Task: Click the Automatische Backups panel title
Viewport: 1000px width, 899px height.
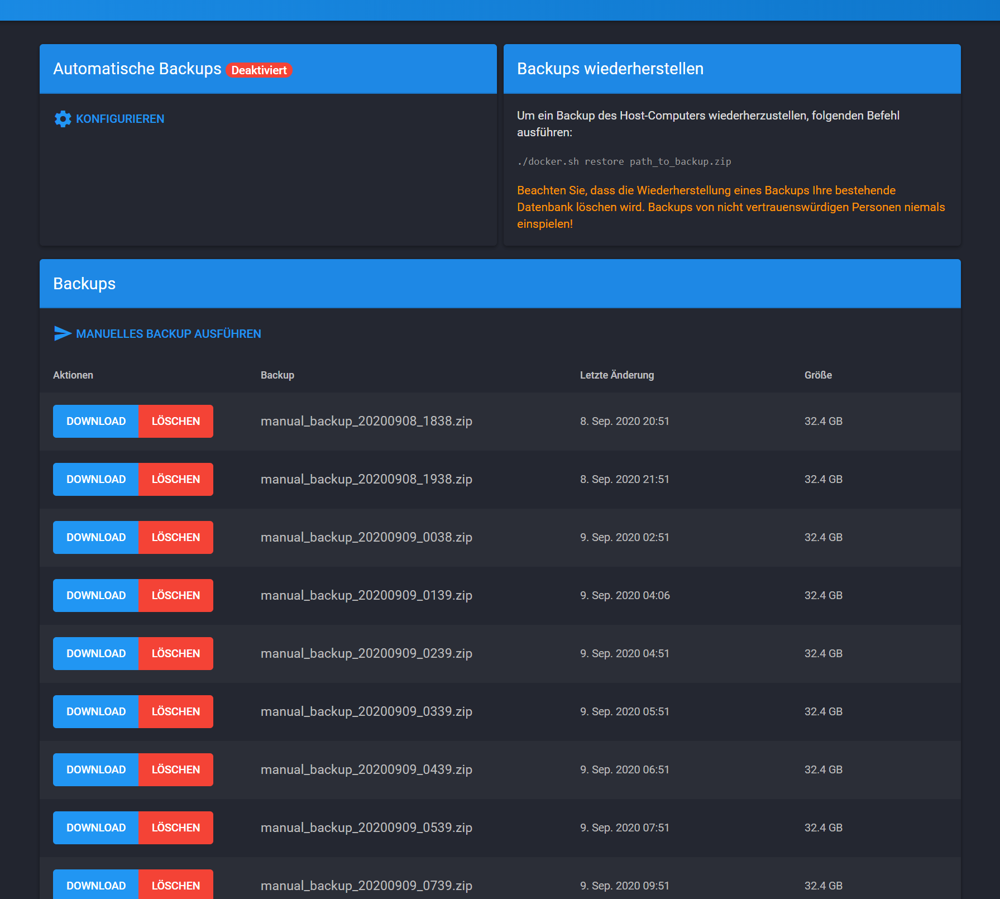Action: pos(137,69)
